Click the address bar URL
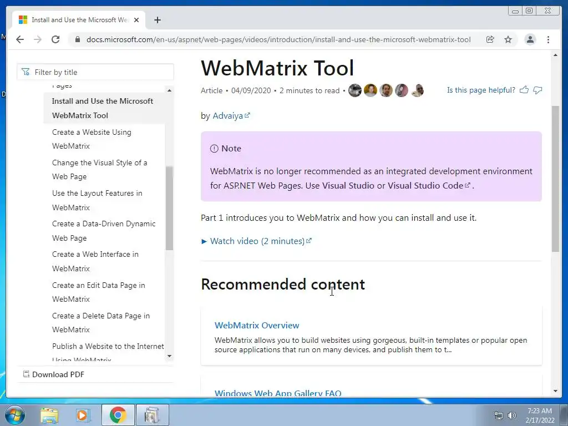Screen dimensions: 568x426 coord(278,39)
